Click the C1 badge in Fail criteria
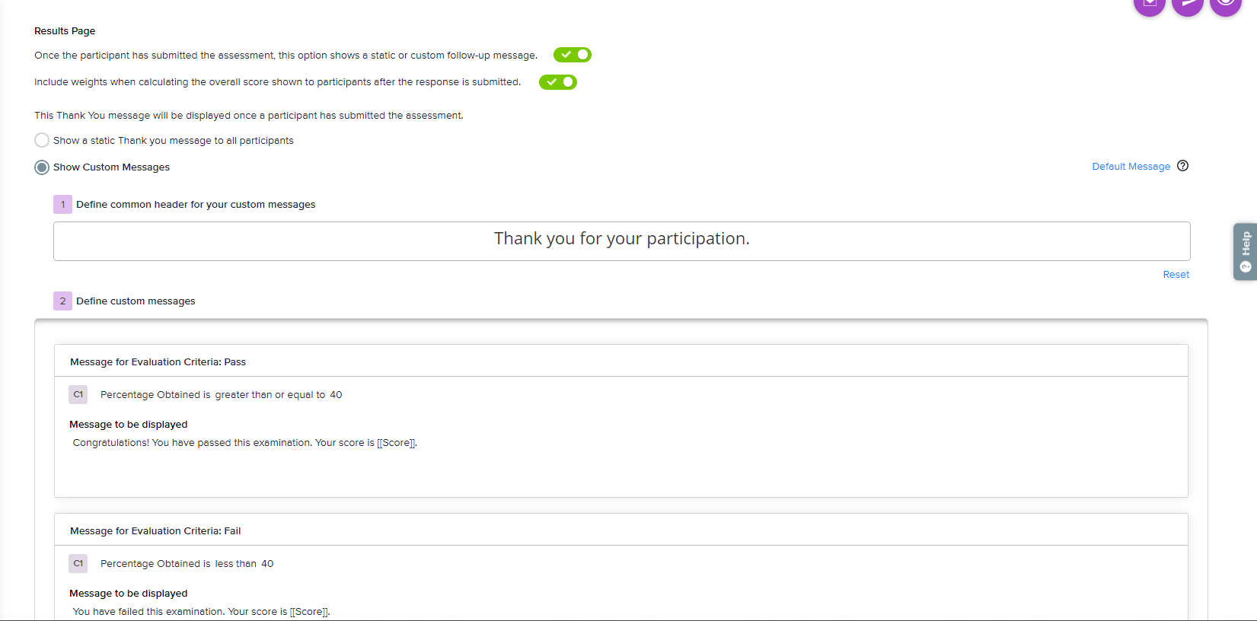Screen dimensions: 1257x621 click(78, 563)
